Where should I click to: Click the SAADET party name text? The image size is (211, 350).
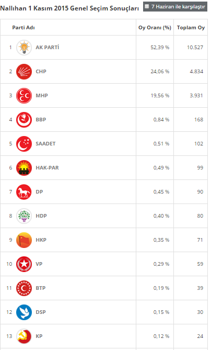45,144
